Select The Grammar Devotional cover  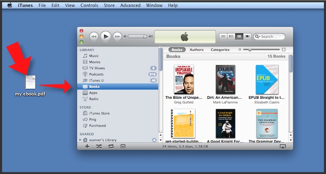tap(267, 123)
